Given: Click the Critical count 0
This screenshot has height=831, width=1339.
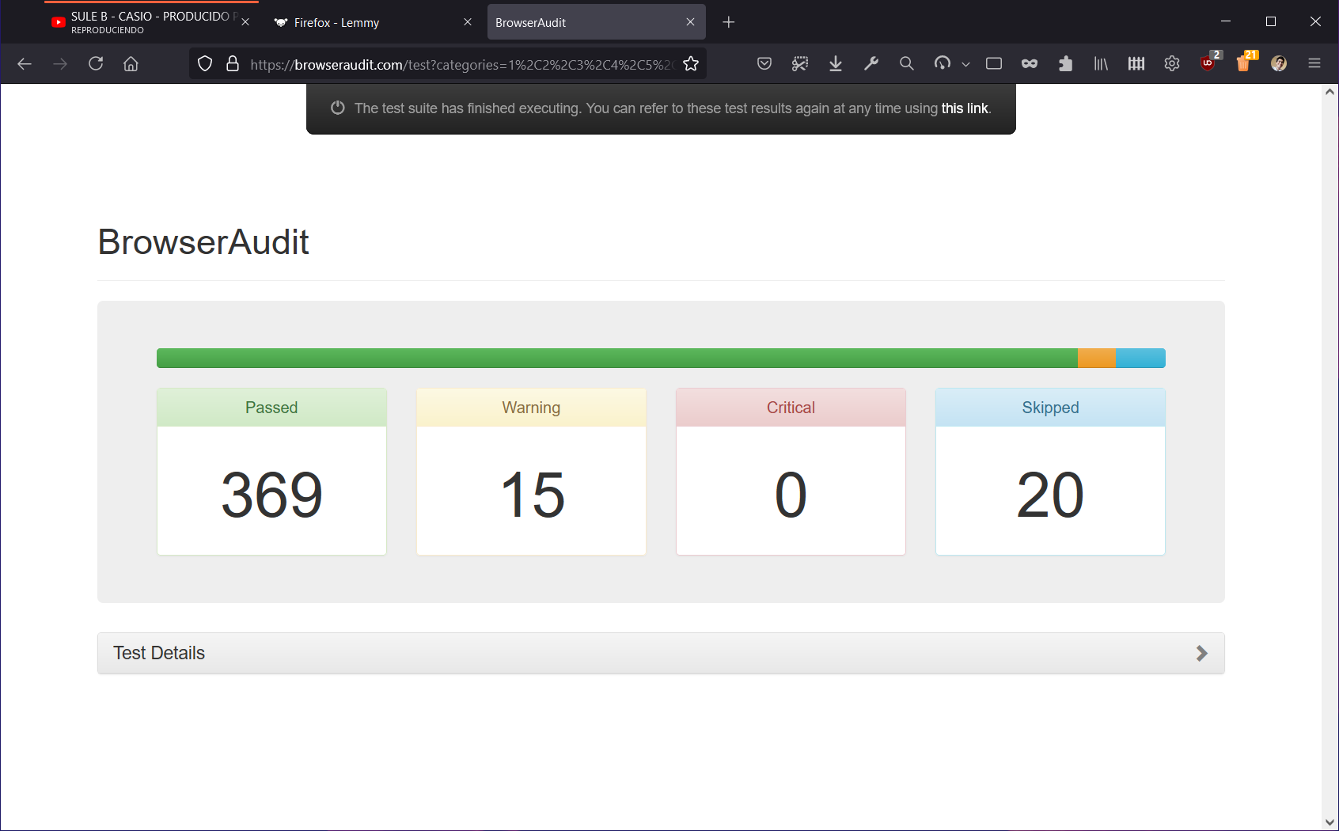Looking at the screenshot, I should click(791, 495).
